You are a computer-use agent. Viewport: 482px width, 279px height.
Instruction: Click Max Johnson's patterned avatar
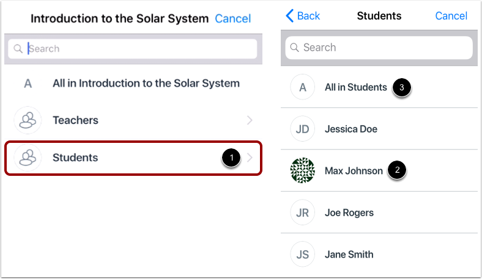(x=302, y=171)
